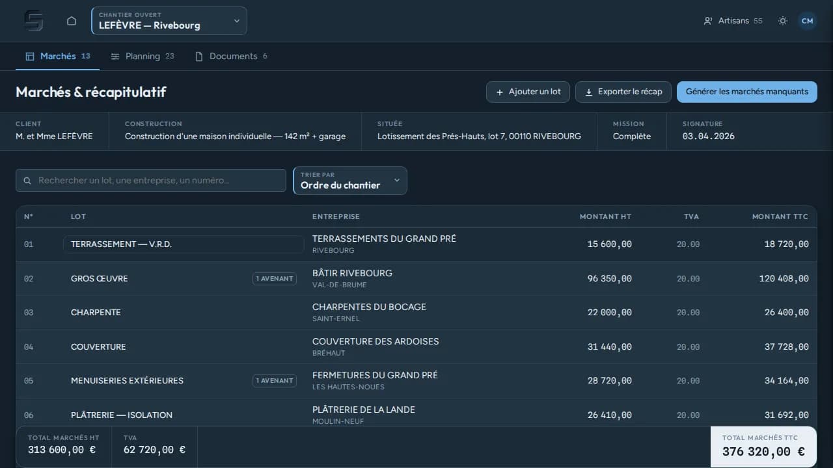Click TERRASSEMENTS DU GRAND PRÉ company
Viewport: 833px width, 468px height.
[384, 239]
